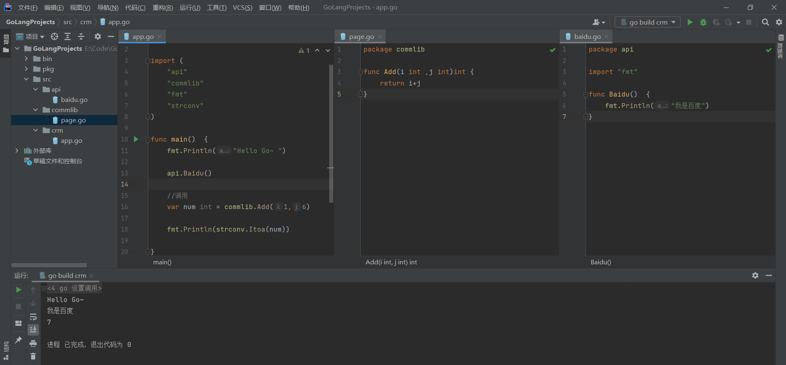Select app.go in project tree
Image resolution: width=786 pixels, height=365 pixels.
67,140
